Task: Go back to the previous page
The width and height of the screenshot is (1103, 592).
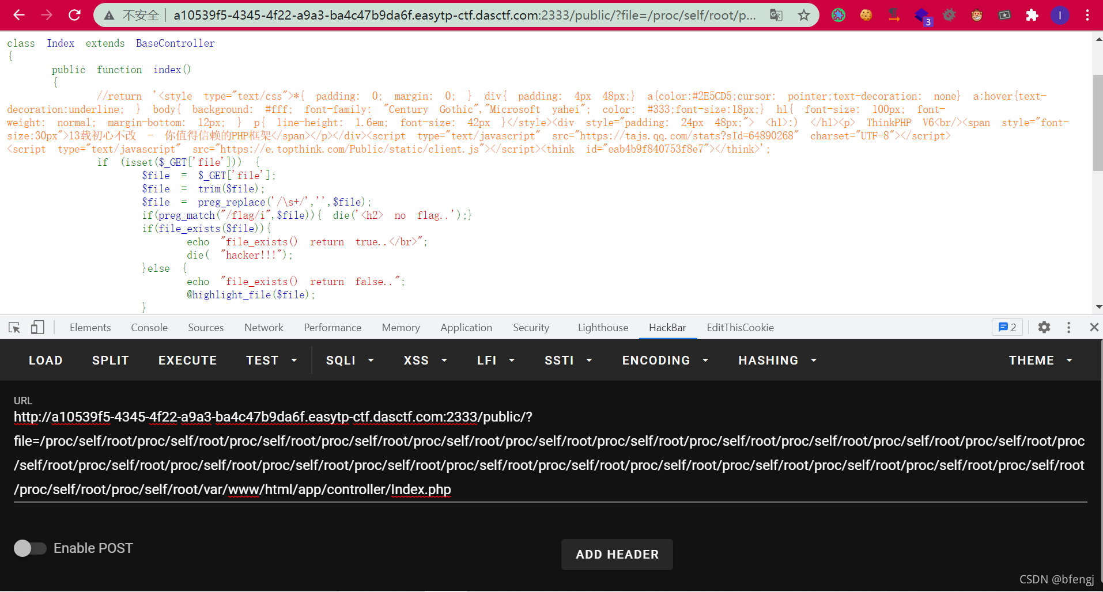Action: point(19,15)
